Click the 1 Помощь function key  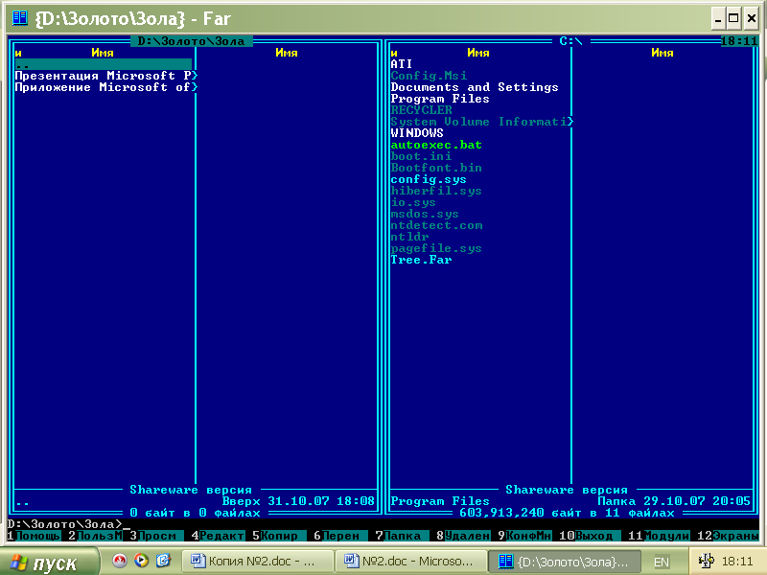tap(35, 536)
